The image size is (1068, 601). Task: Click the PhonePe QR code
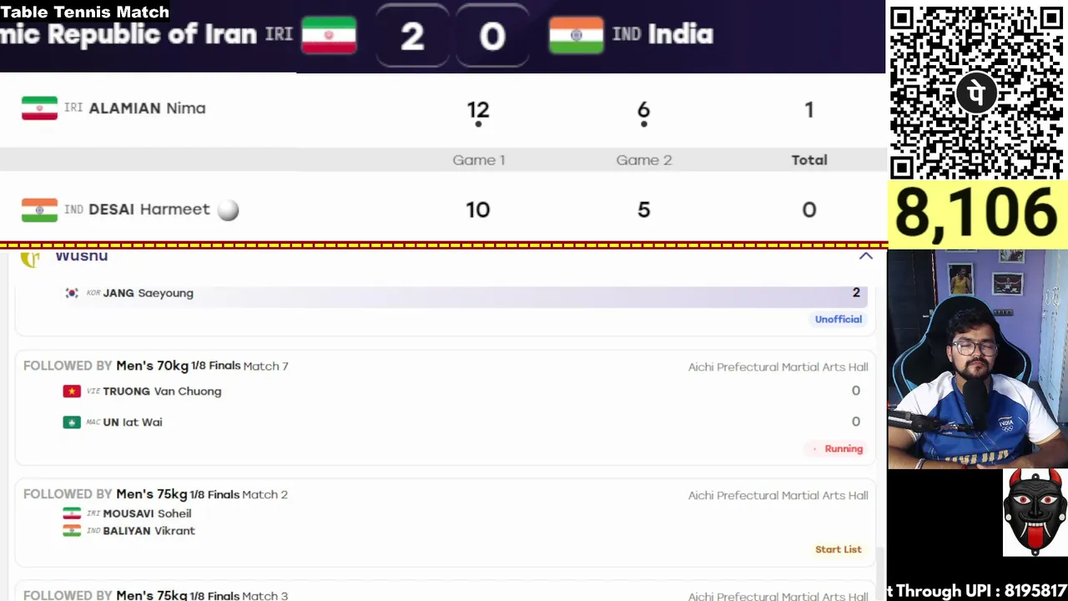pyautogui.click(x=976, y=93)
